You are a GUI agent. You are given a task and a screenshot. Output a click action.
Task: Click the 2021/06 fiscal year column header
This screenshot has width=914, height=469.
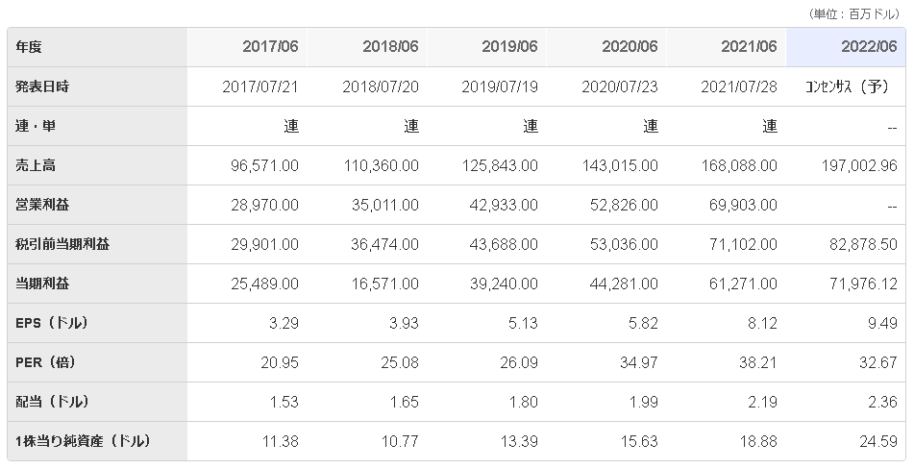(750, 47)
